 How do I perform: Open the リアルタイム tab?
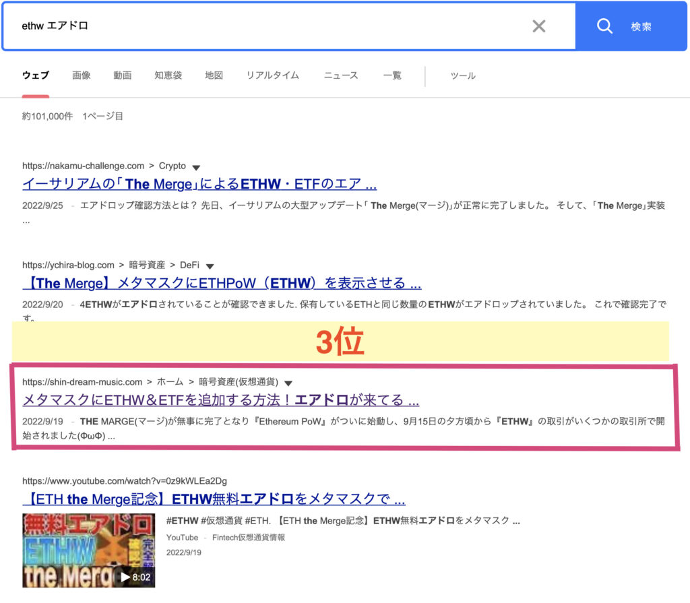272,75
